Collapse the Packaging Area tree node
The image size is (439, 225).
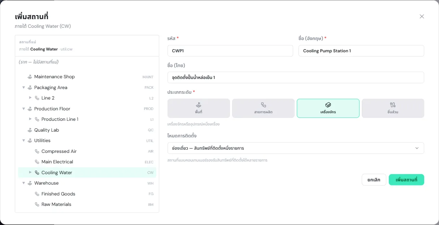[23, 88]
